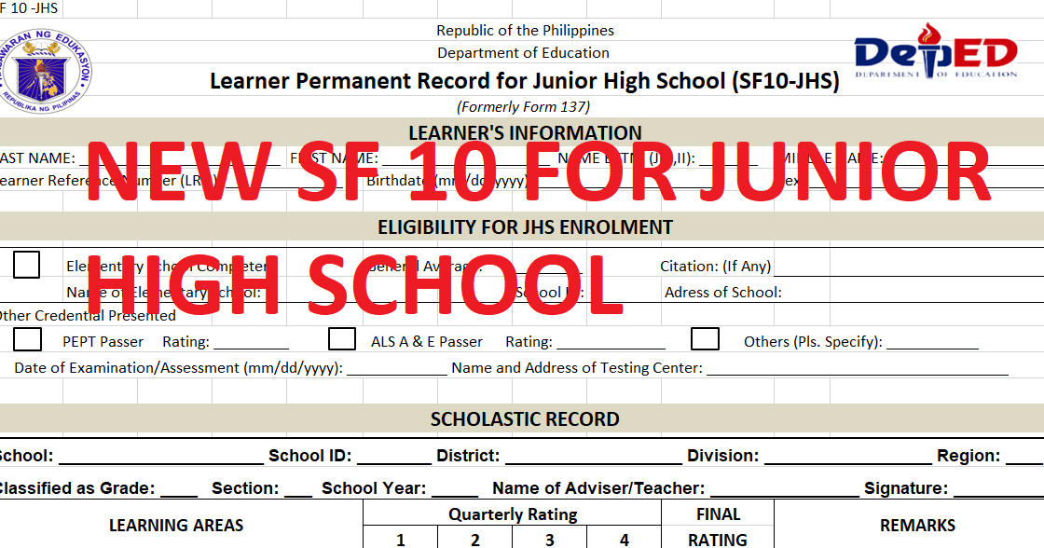
Task: Check the Elementary School Completer checkbox
Action: tap(26, 263)
